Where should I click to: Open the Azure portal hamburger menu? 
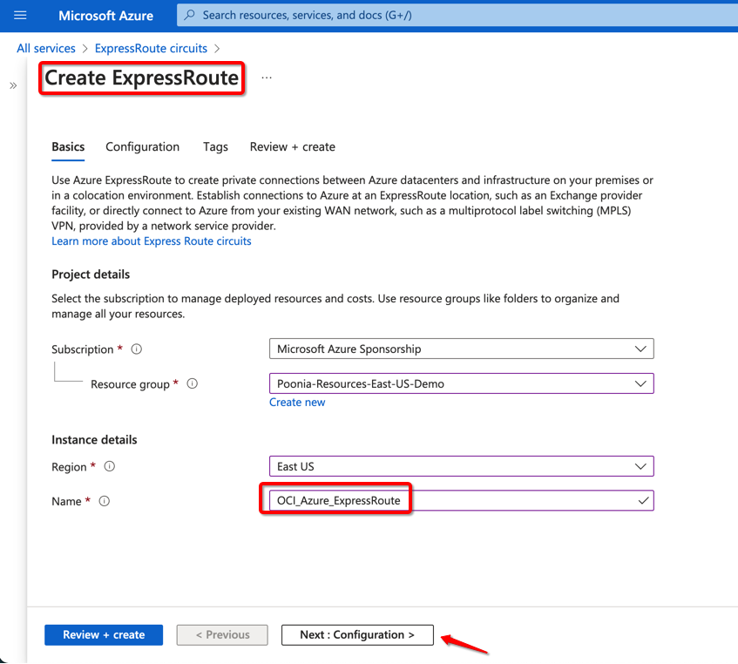(x=21, y=16)
